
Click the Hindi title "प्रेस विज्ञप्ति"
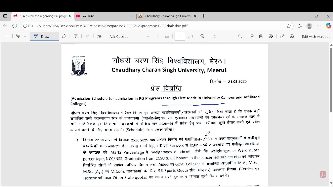166,88
